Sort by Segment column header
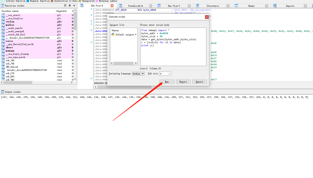The image size is (313, 178). [63, 11]
